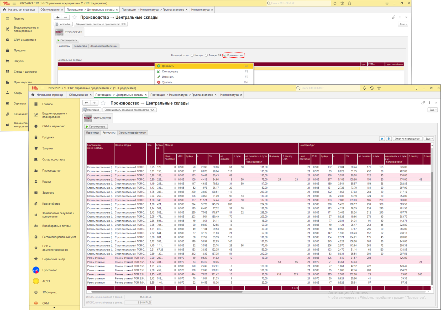The width and height of the screenshot is (441, 310).
Task: Click the ИТОГО сумма буферов field
Action: pos(138,303)
